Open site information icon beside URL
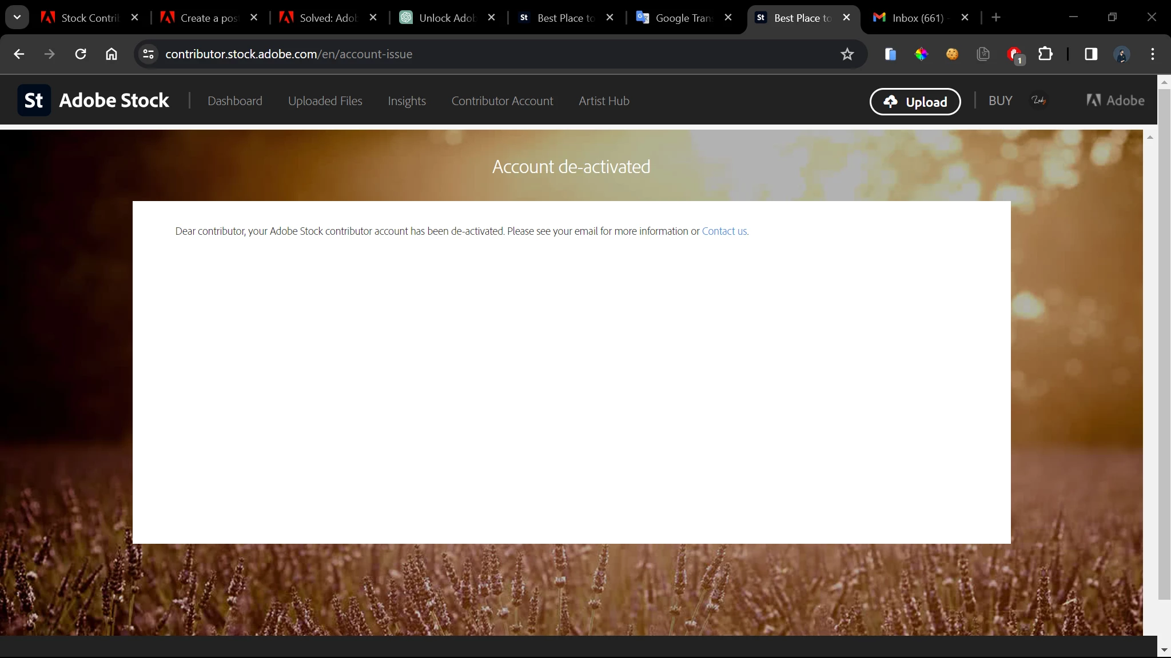Viewport: 1171px width, 658px height. tap(148, 54)
